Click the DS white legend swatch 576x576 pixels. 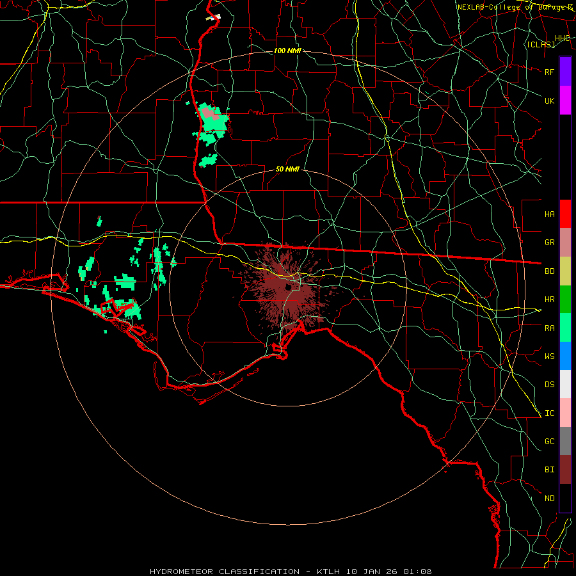point(565,384)
